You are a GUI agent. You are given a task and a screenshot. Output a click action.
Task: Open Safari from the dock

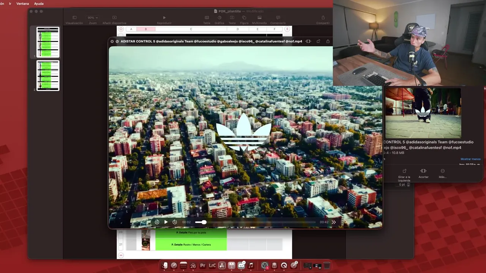click(x=174, y=266)
